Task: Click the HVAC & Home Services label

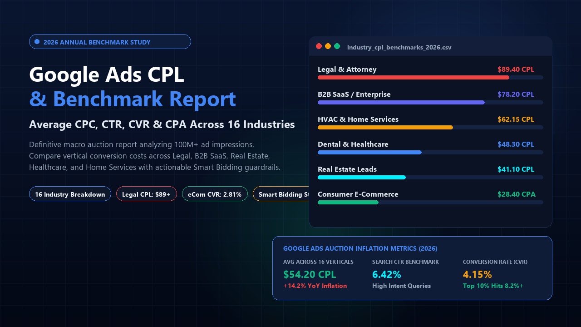Action: click(358, 119)
